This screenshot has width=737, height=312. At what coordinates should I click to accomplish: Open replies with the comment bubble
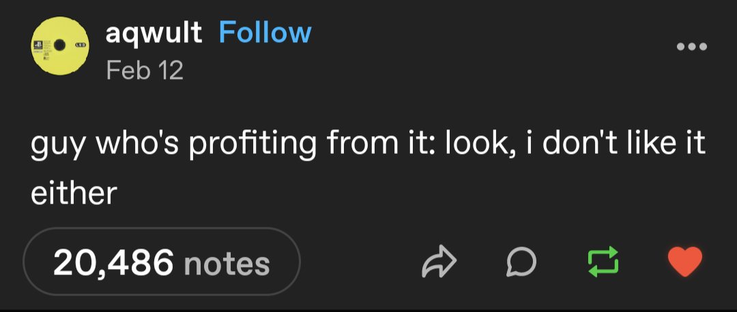pos(521,262)
